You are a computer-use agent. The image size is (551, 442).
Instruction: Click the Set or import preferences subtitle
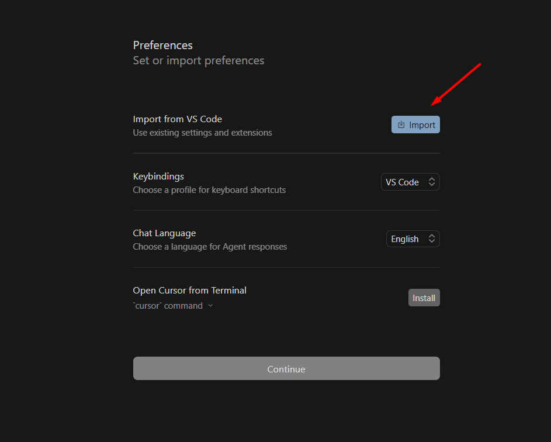coord(198,60)
